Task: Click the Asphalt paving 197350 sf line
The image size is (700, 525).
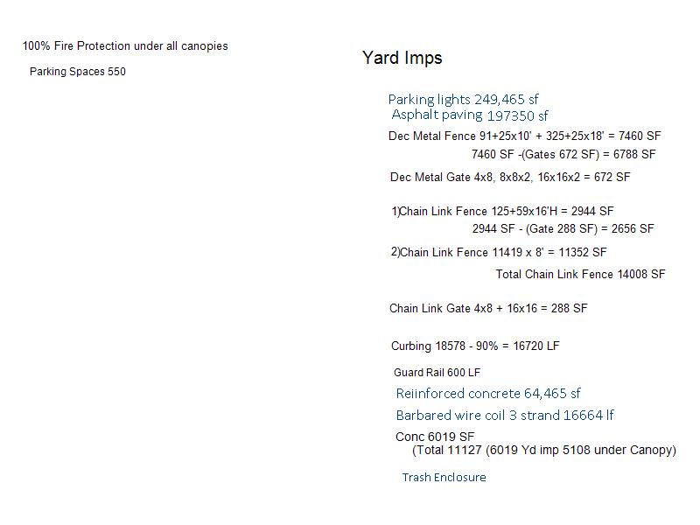Action: (x=470, y=115)
